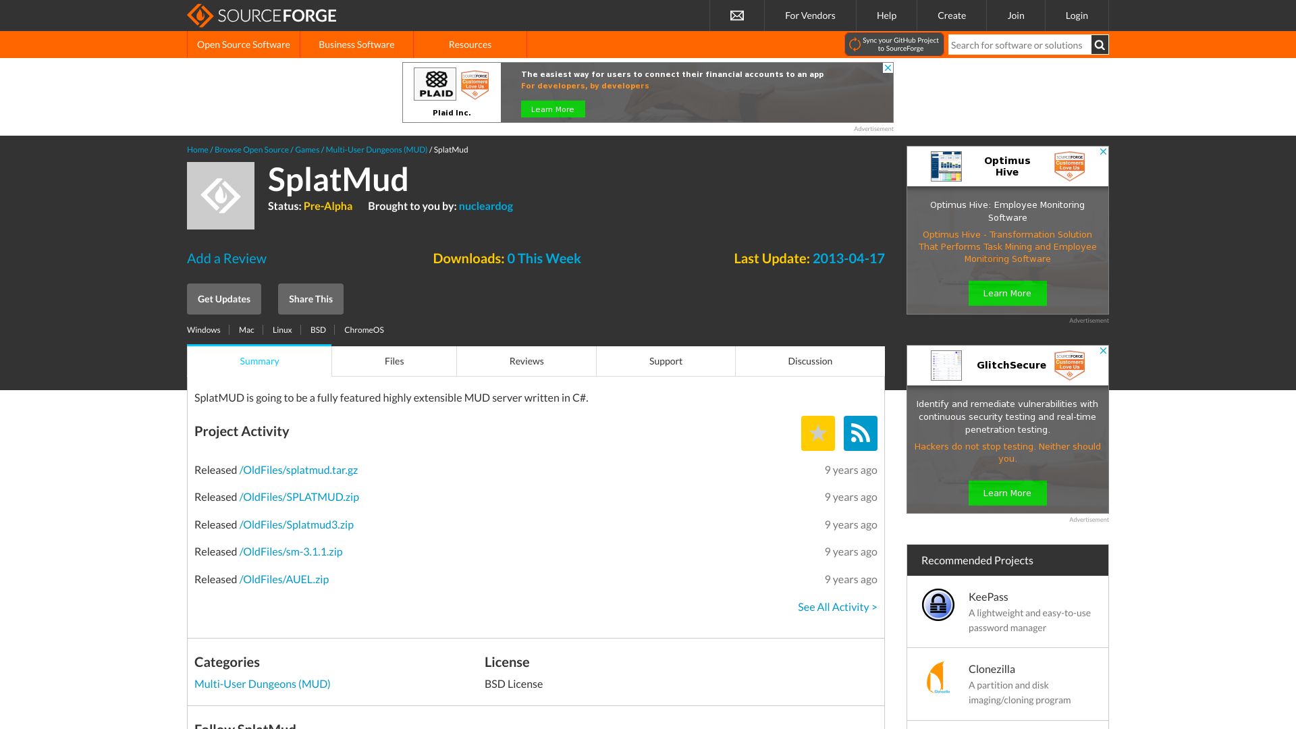
Task: Close the Plaid banner advertisement
Action: 888,67
